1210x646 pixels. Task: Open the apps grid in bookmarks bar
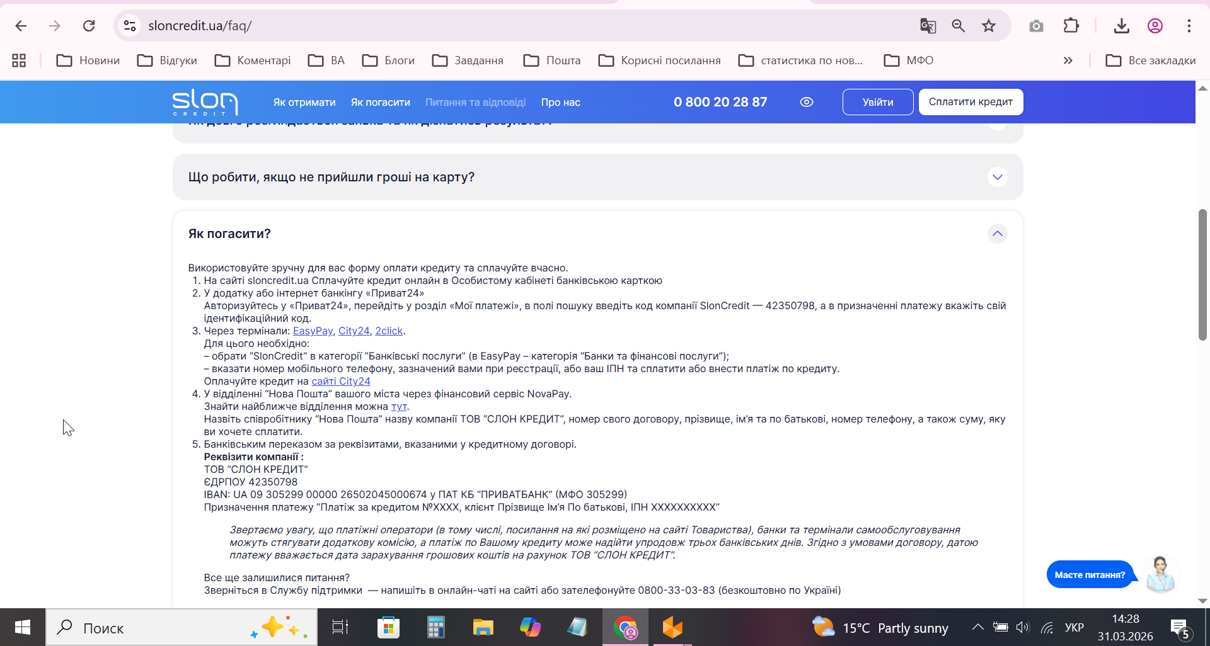point(19,60)
